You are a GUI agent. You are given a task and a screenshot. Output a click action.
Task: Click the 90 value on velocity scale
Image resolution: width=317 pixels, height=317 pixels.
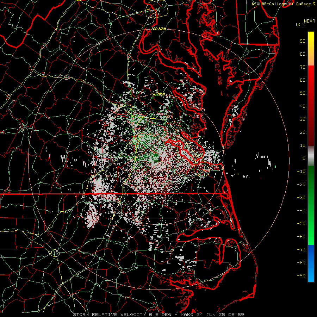coord(303,41)
